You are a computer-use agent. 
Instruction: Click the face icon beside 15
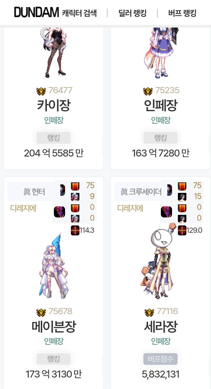pyautogui.click(x=182, y=197)
